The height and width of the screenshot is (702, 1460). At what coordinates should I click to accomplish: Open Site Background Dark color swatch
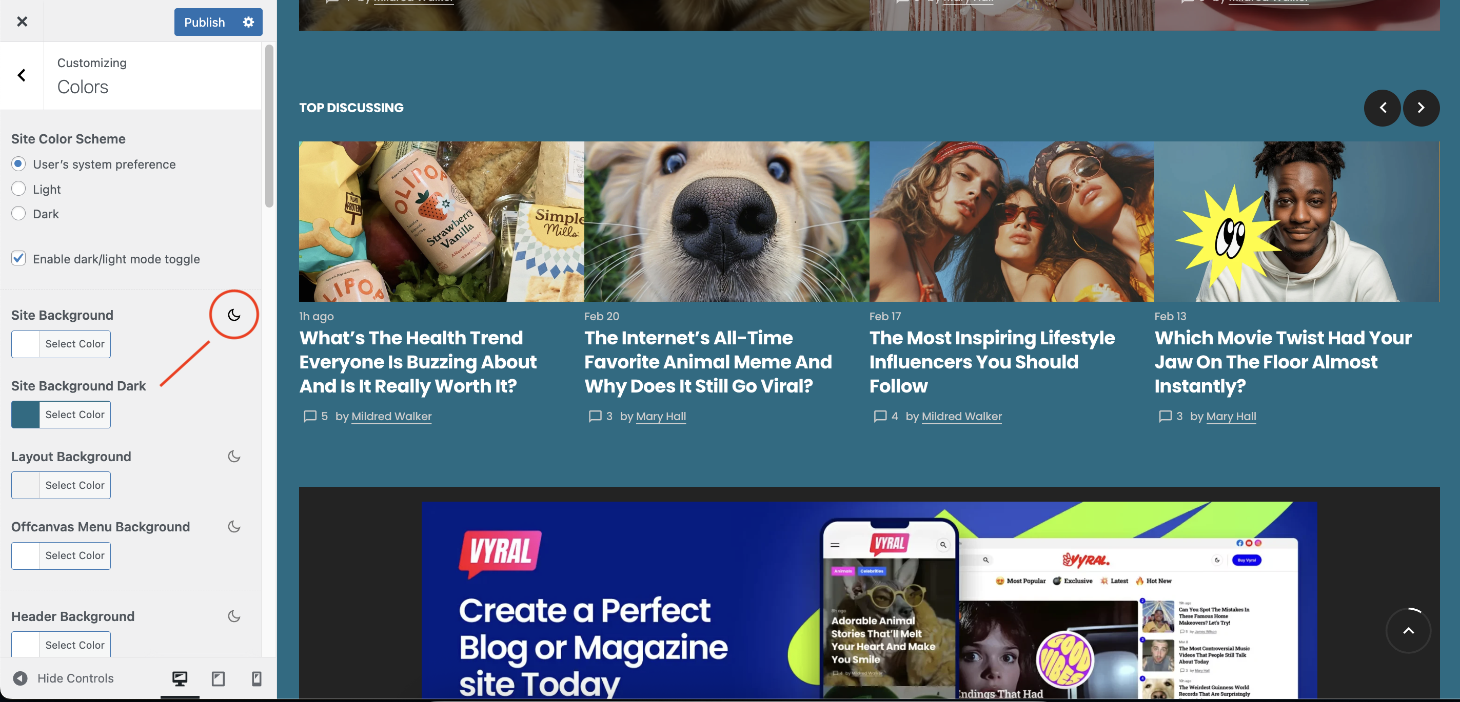[x=26, y=415]
